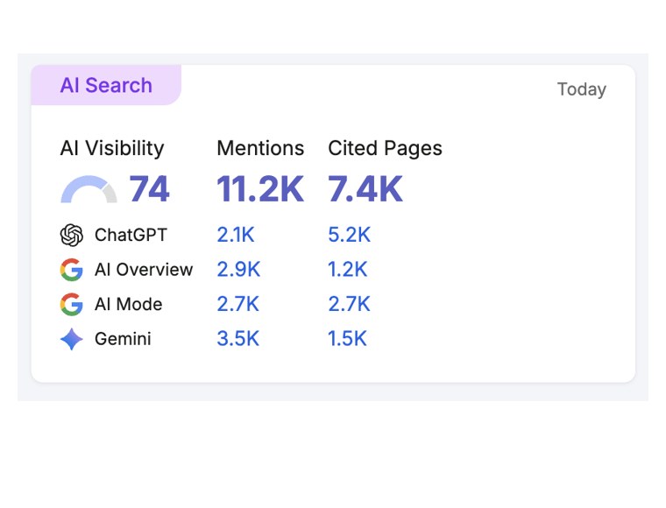Click the Gemini sparkle icon

pyautogui.click(x=71, y=339)
